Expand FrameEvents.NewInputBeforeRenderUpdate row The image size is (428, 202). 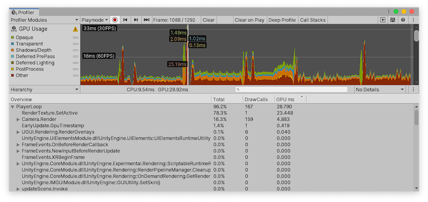coord(18,151)
